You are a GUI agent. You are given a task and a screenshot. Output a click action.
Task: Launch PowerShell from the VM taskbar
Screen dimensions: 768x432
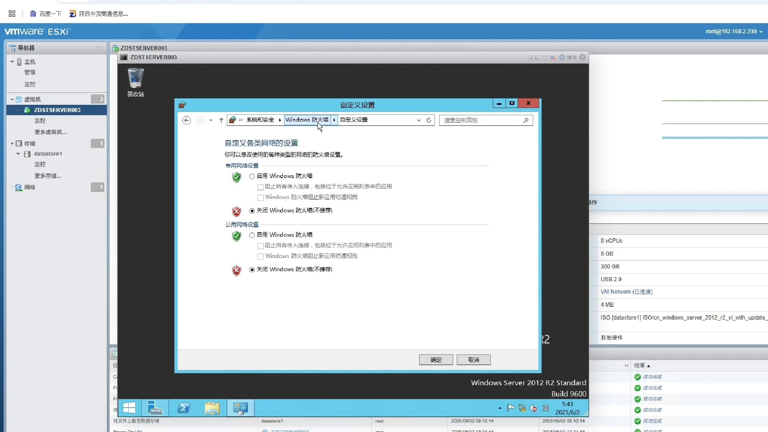[x=184, y=408]
